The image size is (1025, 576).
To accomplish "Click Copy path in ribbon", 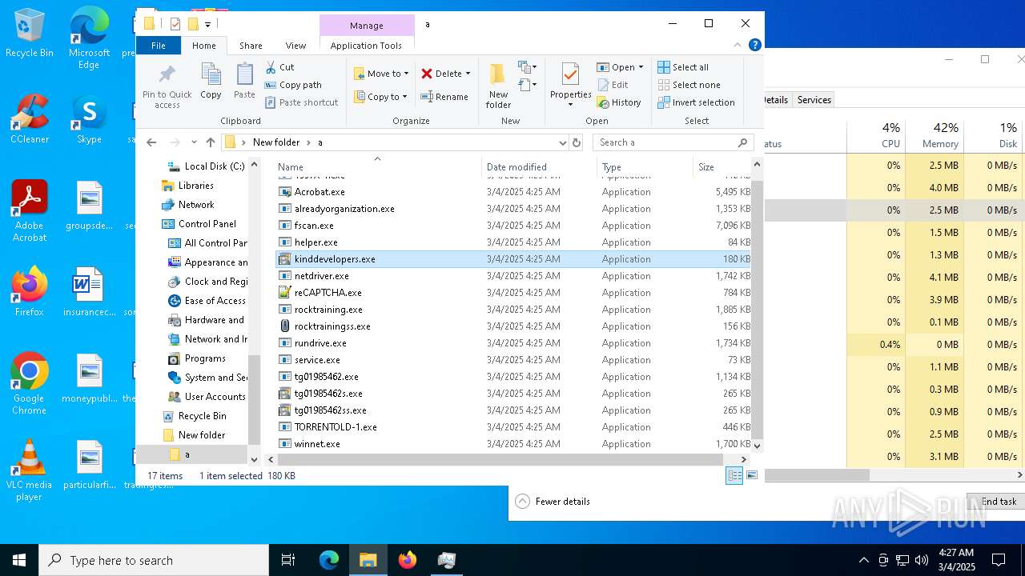I will [293, 85].
